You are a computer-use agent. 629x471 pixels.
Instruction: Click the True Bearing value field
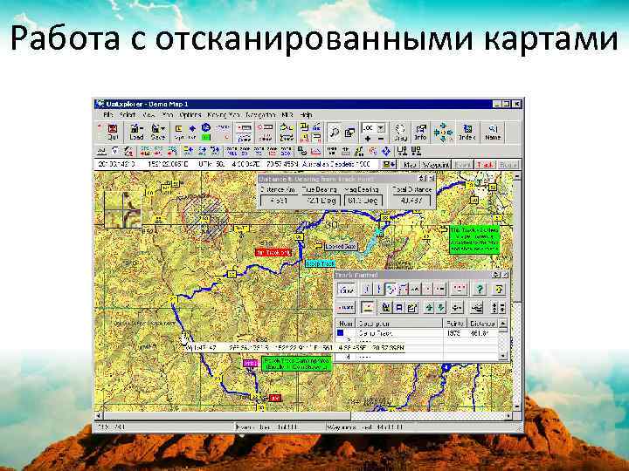pyautogui.click(x=321, y=201)
